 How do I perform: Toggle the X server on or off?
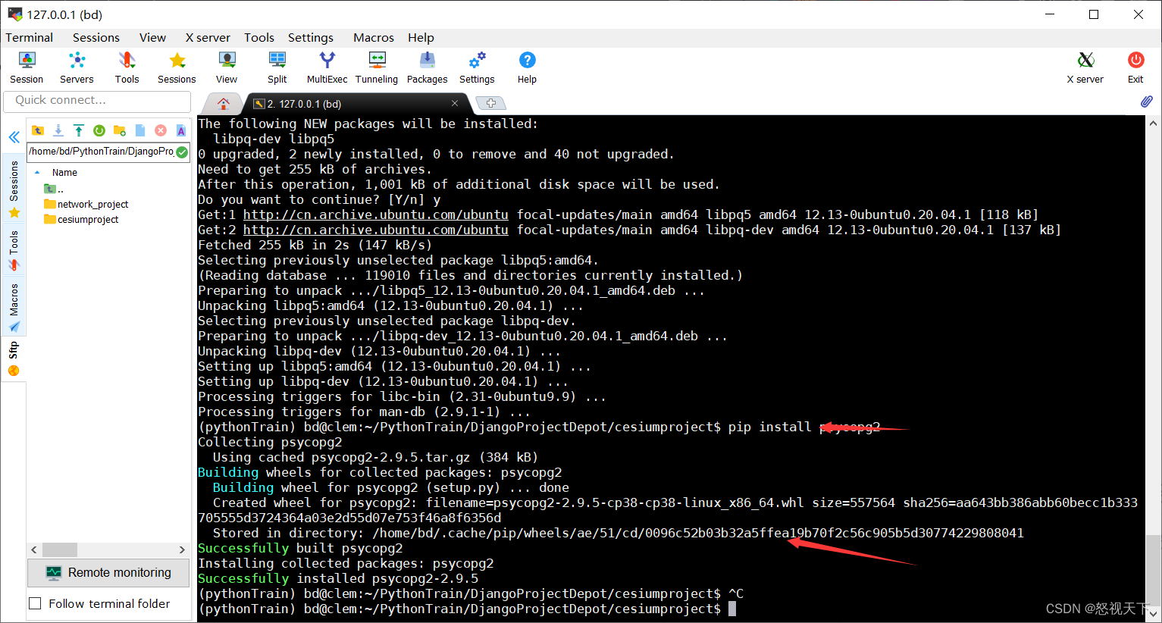click(x=1085, y=67)
